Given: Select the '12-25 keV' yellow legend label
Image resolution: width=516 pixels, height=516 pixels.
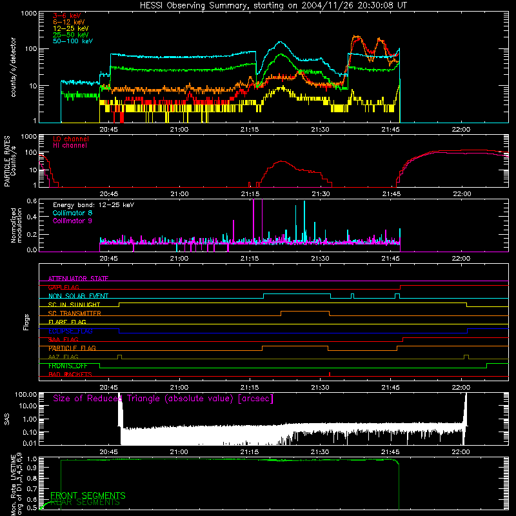Looking at the screenshot, I should (71, 28).
